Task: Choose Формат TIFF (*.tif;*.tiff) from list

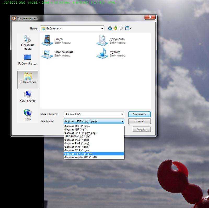Action: tap(94, 154)
